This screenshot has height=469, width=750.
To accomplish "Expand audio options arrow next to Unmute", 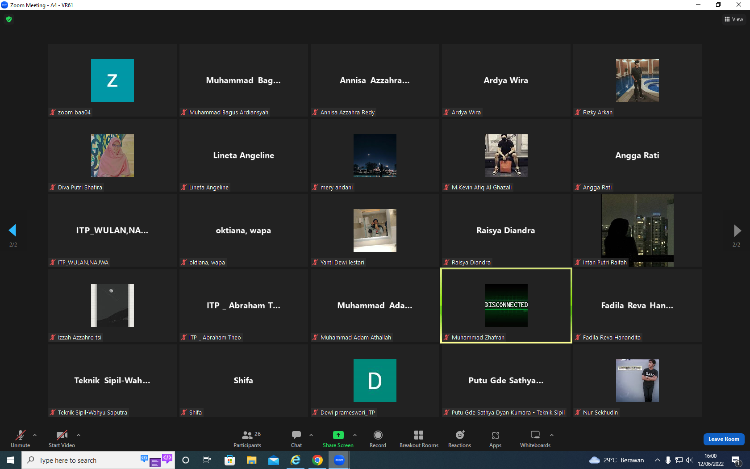I will coord(35,435).
